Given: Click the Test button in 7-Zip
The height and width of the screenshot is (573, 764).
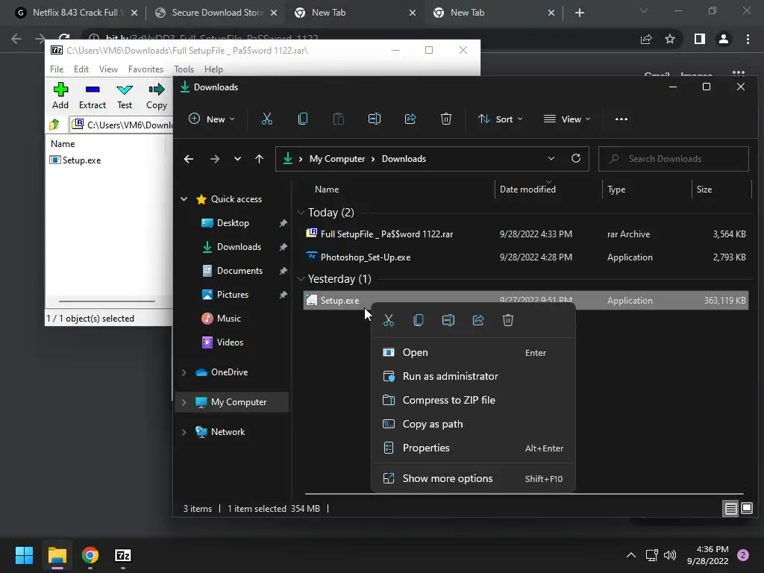Looking at the screenshot, I should click(x=125, y=96).
